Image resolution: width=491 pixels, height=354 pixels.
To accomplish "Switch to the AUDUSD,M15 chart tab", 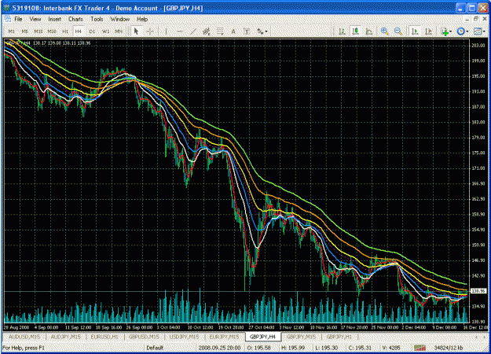I will (24, 337).
